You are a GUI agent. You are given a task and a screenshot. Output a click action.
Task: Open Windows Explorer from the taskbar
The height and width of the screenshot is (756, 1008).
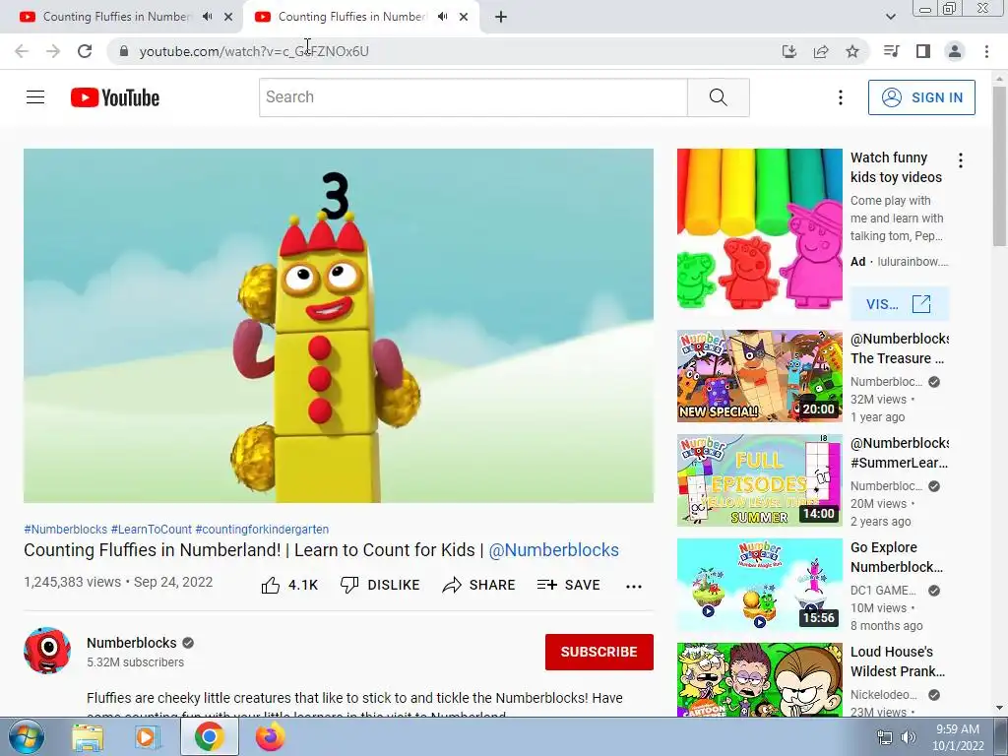click(x=88, y=737)
